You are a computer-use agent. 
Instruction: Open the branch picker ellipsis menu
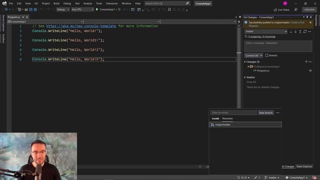point(278,112)
